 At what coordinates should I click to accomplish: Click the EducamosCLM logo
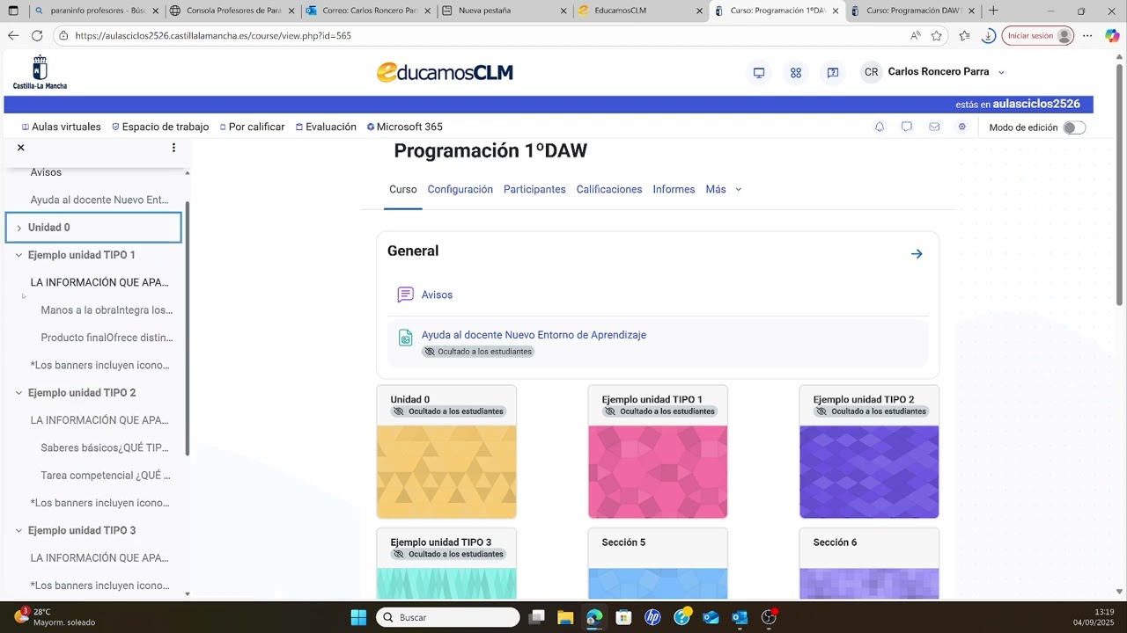click(x=445, y=72)
